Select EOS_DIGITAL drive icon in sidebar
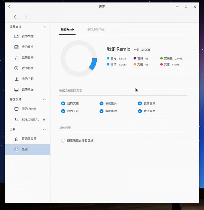 tap(16, 120)
